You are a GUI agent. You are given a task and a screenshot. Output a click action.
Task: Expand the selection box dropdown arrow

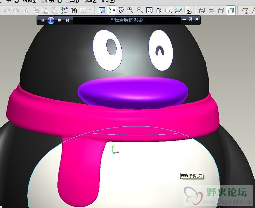(x=90, y=10)
